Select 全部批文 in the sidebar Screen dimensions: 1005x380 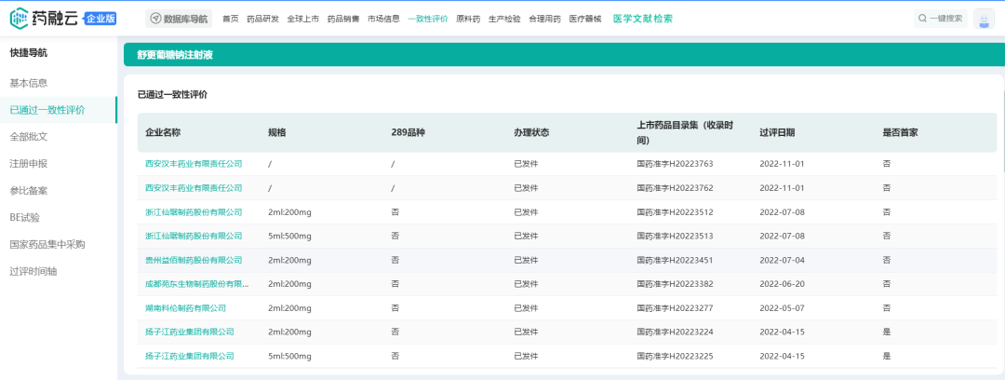29,137
